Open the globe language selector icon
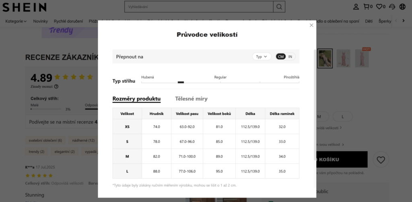The width and height of the screenshot is (412, 202). (403, 7)
